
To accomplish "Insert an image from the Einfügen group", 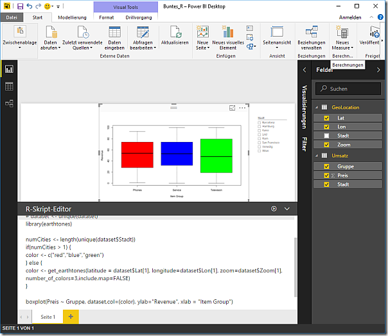I will (250, 37).
